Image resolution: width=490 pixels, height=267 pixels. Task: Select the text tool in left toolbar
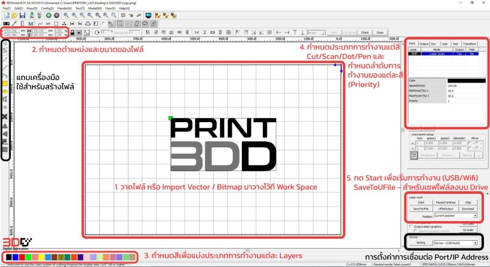[x=5, y=99]
